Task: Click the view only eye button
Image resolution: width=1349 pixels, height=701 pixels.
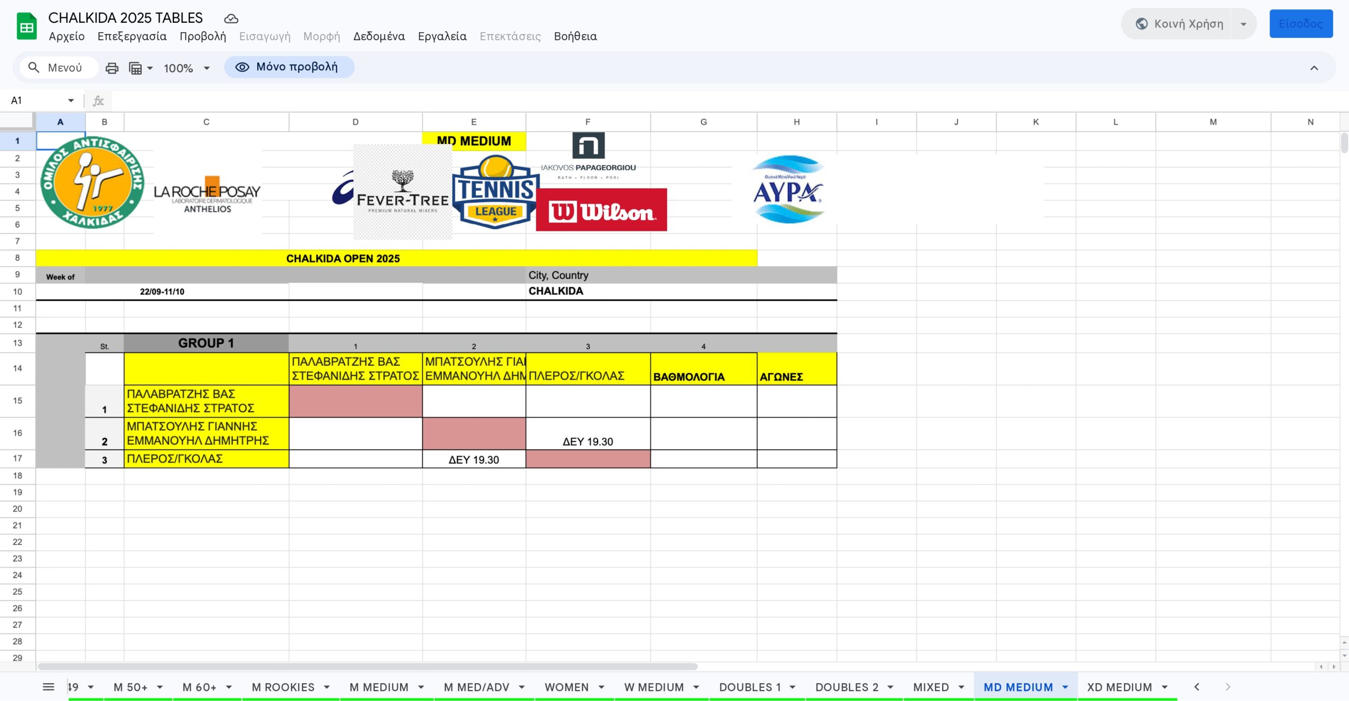Action: click(x=289, y=67)
